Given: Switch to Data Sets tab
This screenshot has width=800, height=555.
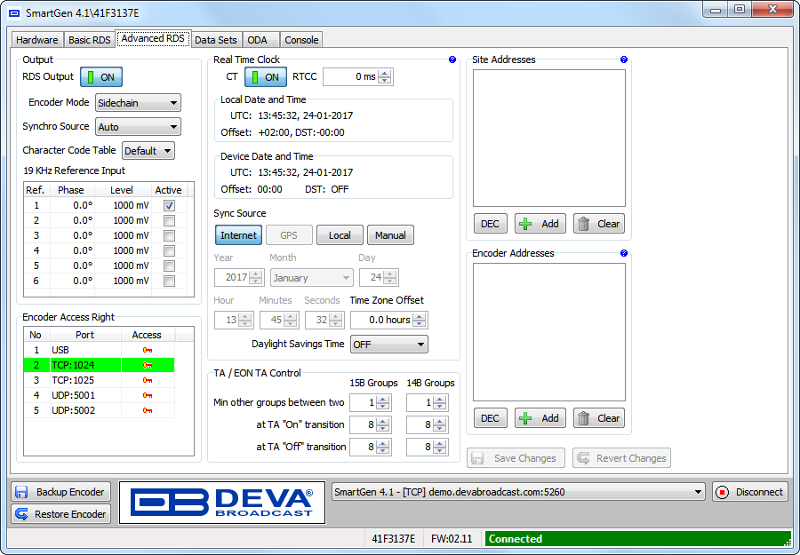Looking at the screenshot, I should coord(216,40).
